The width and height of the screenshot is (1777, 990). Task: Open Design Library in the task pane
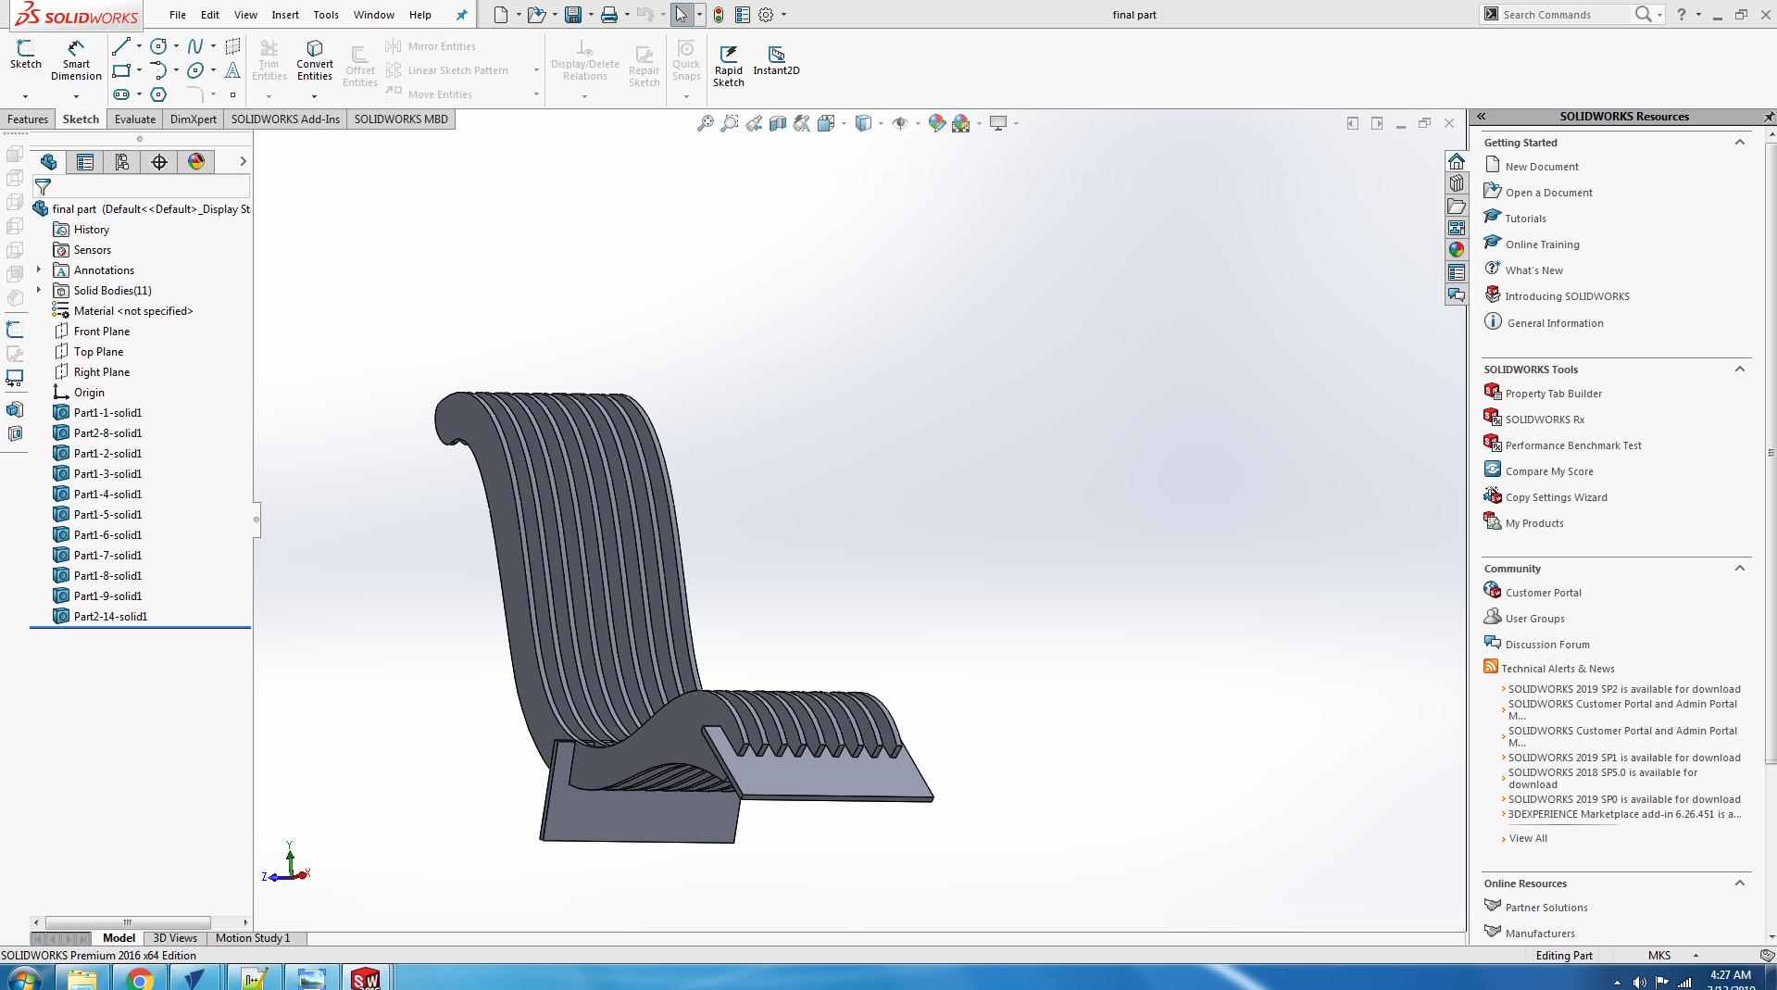pyautogui.click(x=1457, y=183)
